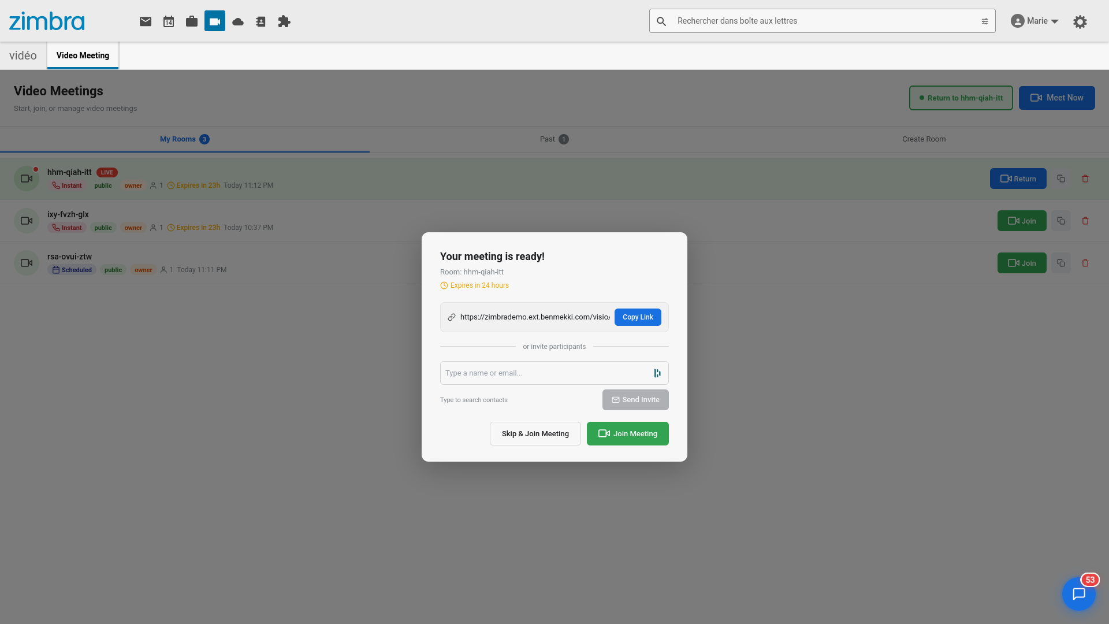
Task: Click the Meet Now button
Action: pos(1057,98)
